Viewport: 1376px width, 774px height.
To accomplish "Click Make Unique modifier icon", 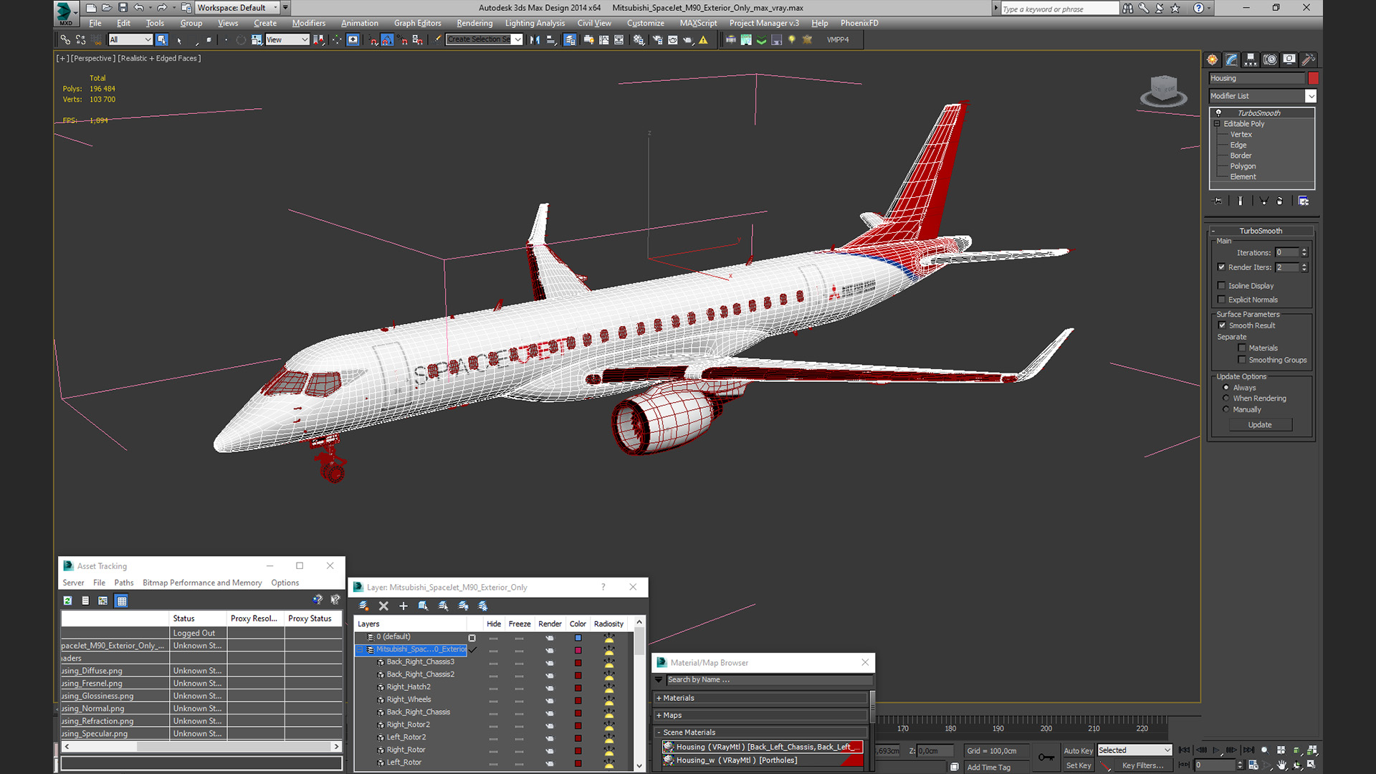I will pos(1263,201).
